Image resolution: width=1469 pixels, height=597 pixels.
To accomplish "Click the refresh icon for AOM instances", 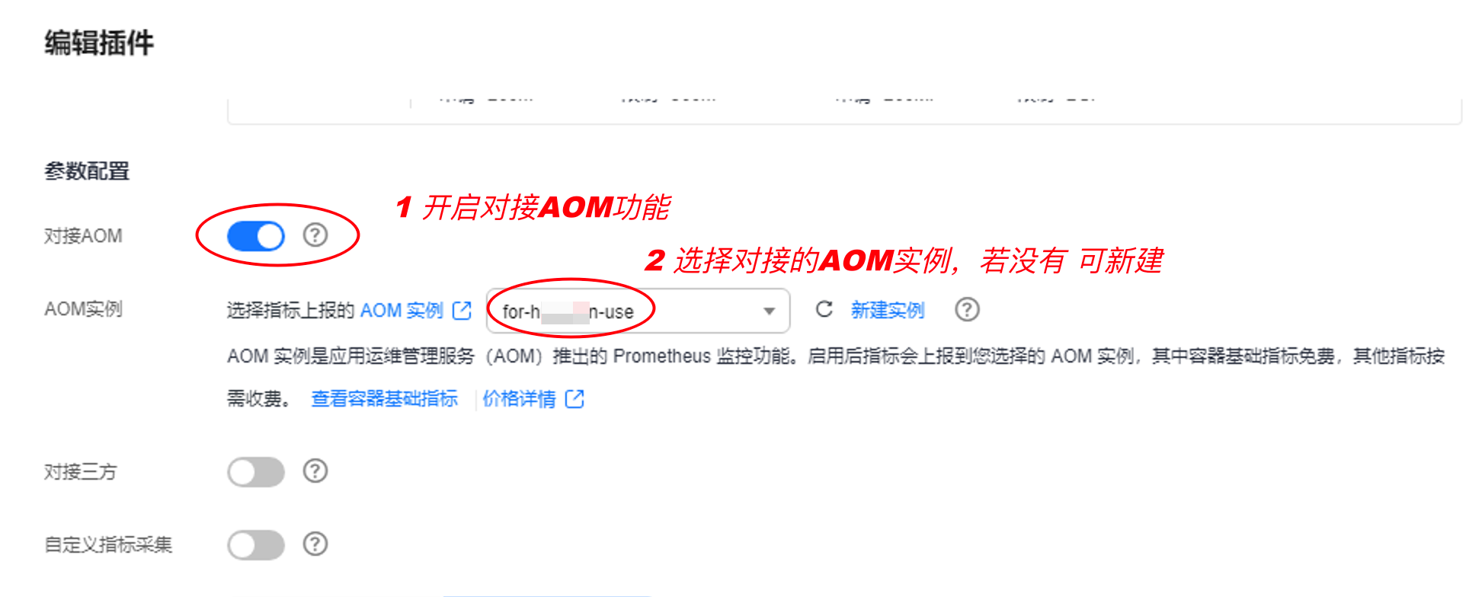I will (x=824, y=309).
